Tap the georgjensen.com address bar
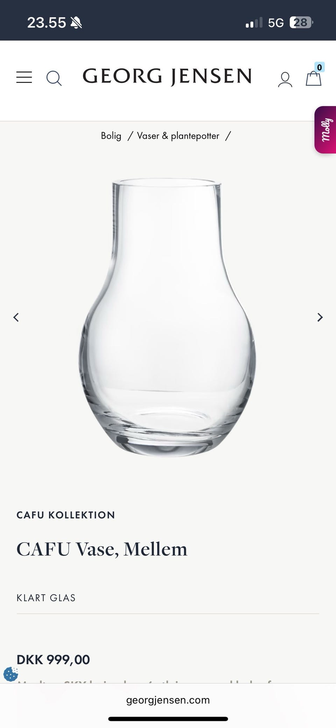 click(168, 700)
